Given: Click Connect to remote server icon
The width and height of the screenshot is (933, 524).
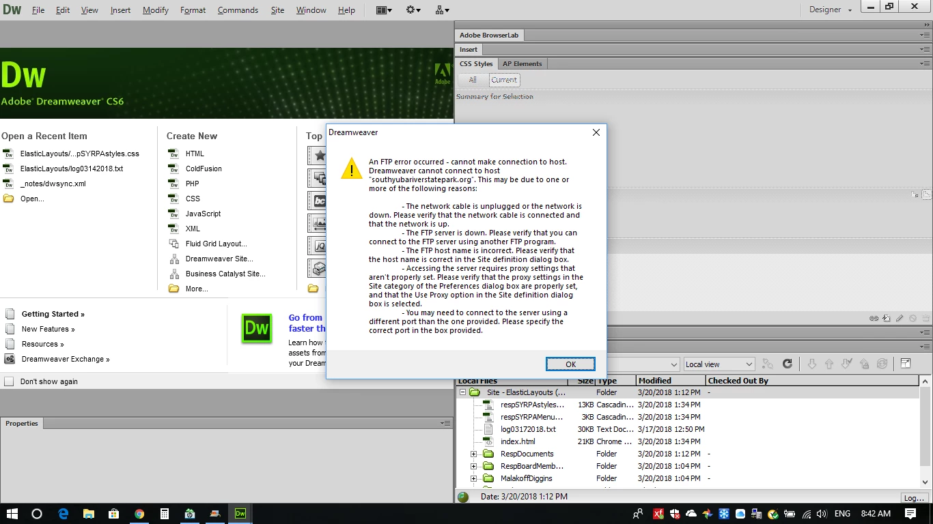Looking at the screenshot, I should (x=768, y=364).
